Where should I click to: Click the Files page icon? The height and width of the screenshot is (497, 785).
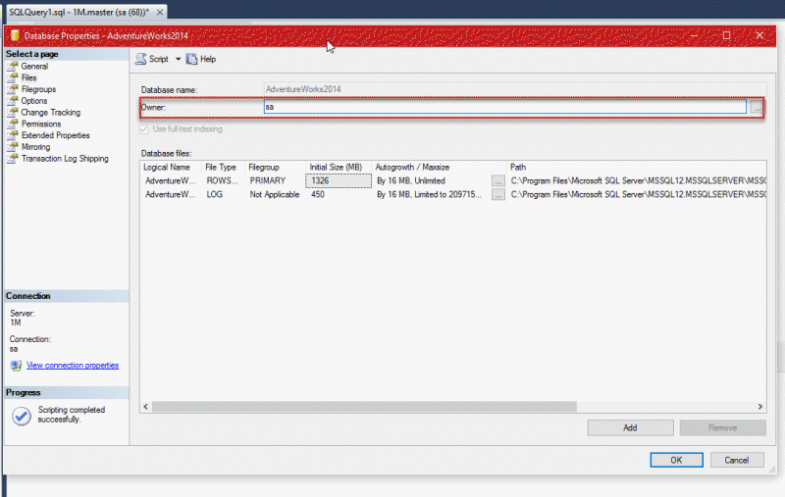(13, 77)
